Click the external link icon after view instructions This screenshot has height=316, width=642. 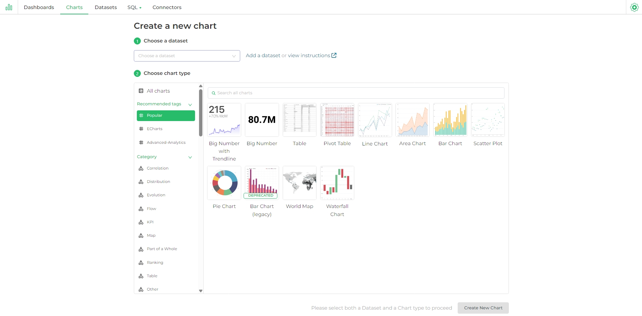[334, 56]
